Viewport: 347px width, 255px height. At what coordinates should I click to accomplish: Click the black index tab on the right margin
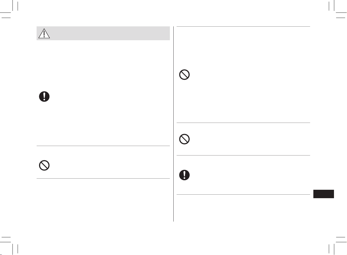pos(323,194)
